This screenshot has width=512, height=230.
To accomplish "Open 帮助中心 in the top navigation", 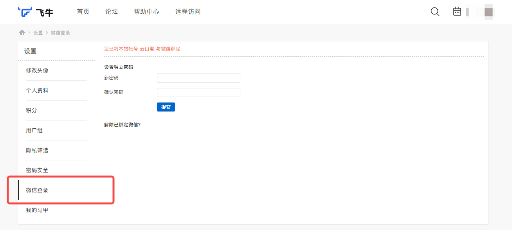I will (x=146, y=12).
